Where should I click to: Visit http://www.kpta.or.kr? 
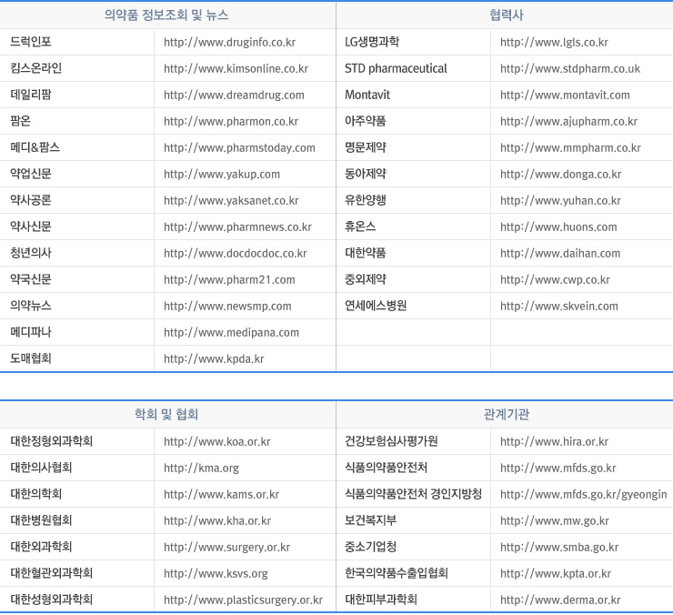point(556,574)
